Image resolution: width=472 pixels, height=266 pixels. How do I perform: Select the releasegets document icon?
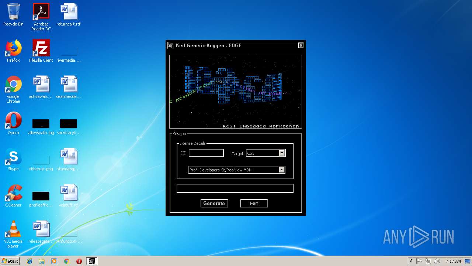pos(41,232)
